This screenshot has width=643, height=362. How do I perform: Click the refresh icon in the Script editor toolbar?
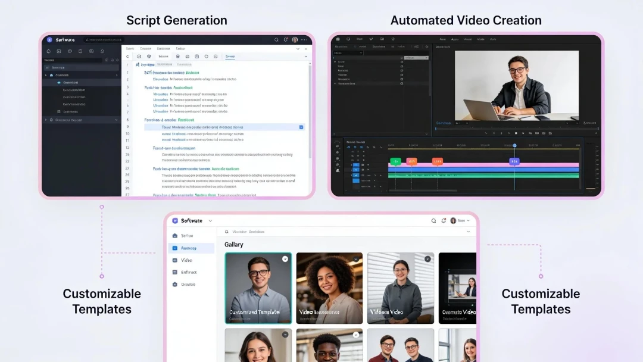coord(127,57)
